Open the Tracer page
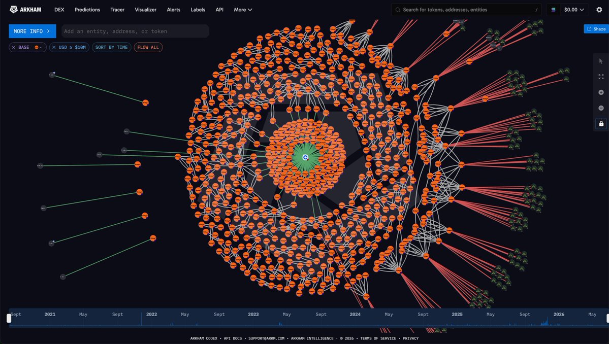Screen dimensions: 609x344 pos(117,10)
